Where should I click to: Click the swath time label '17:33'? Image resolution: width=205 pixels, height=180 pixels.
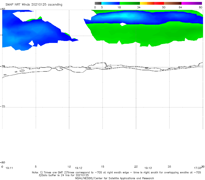(198, 168)
